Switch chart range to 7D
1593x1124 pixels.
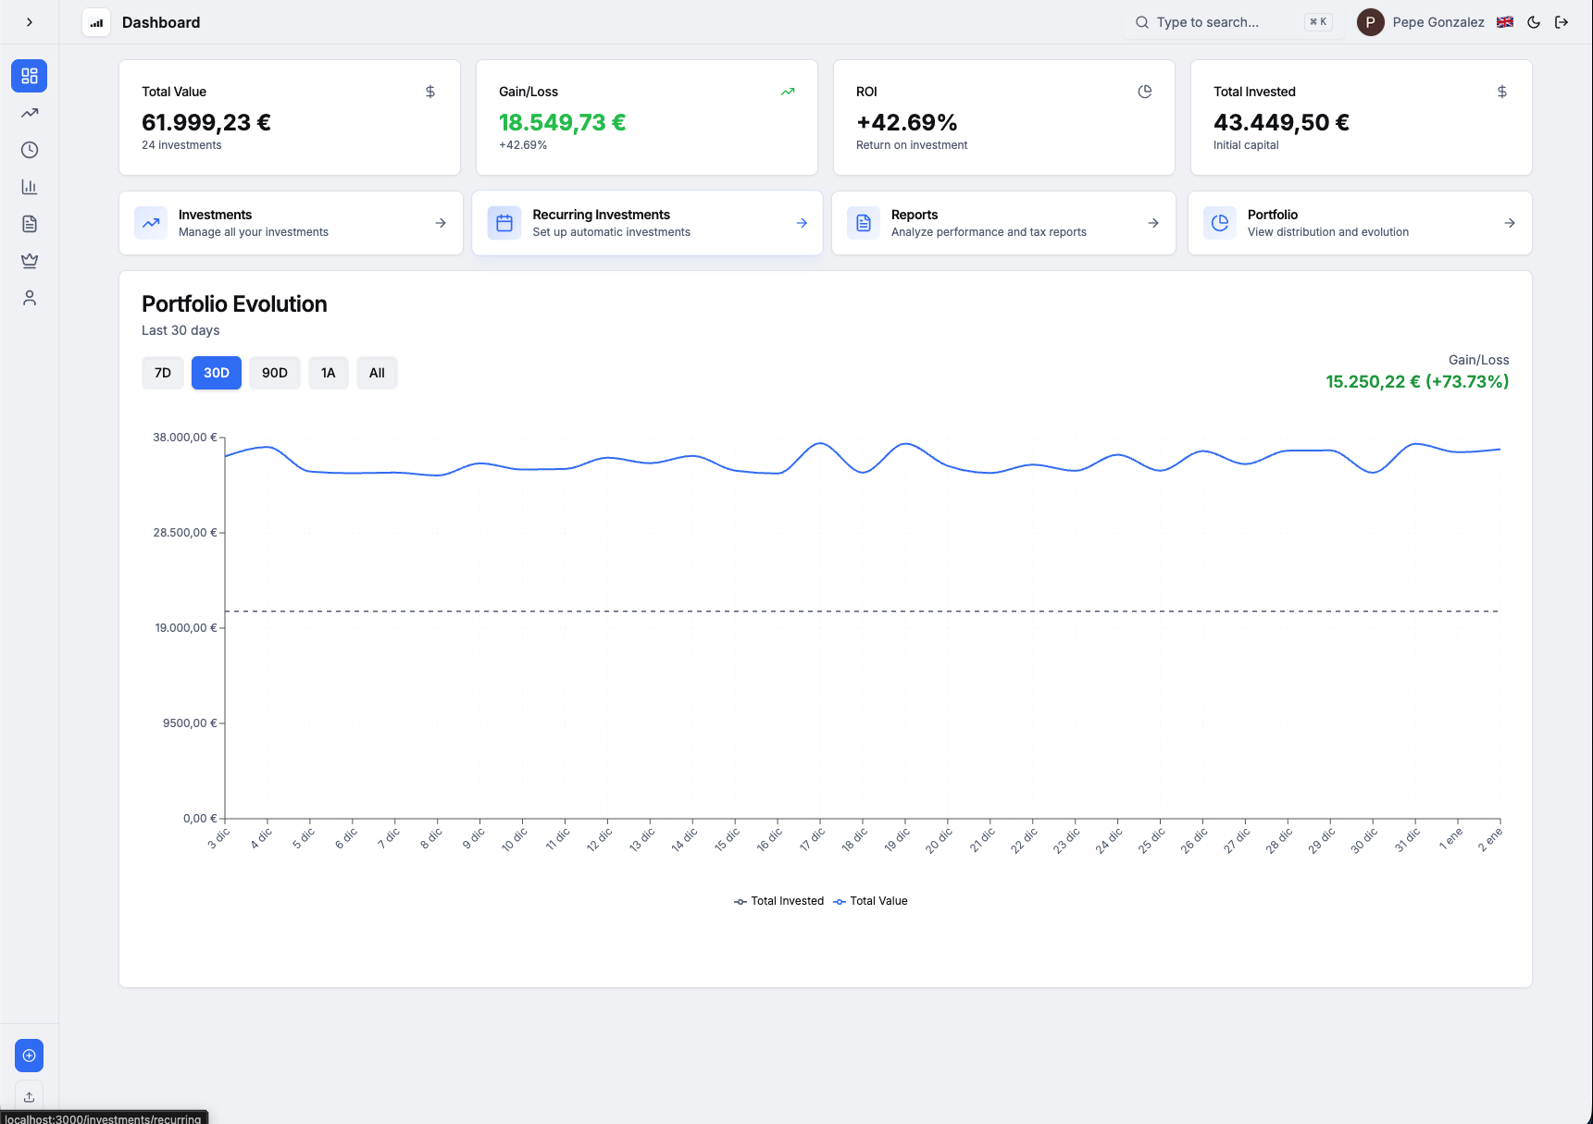pyautogui.click(x=162, y=372)
